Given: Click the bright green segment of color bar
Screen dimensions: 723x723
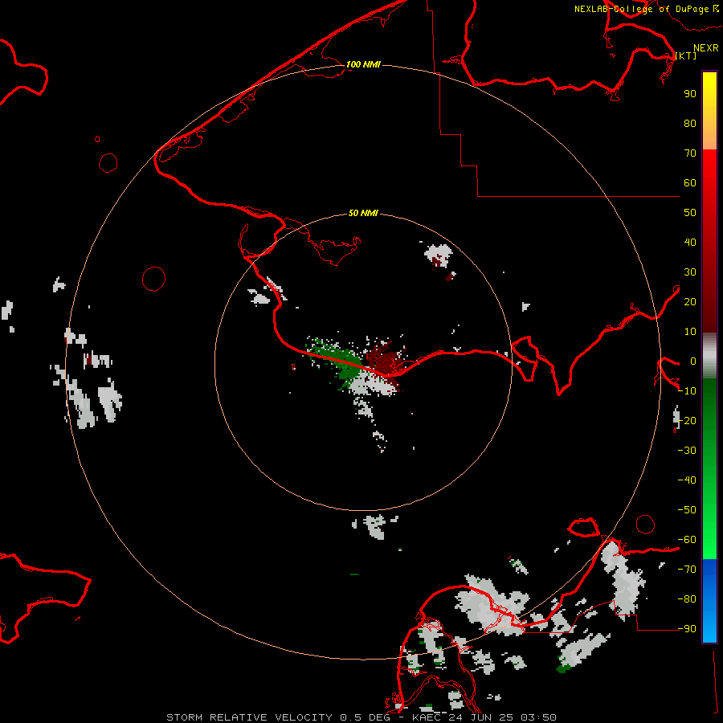Looking at the screenshot, I should pyautogui.click(x=709, y=469).
